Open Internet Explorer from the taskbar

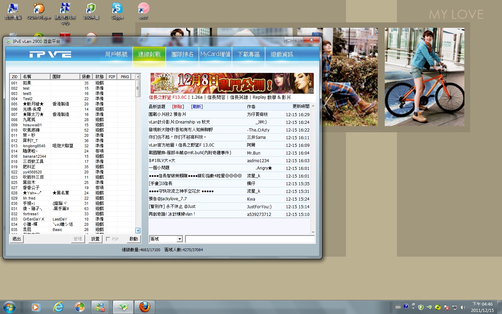[x=58, y=307]
